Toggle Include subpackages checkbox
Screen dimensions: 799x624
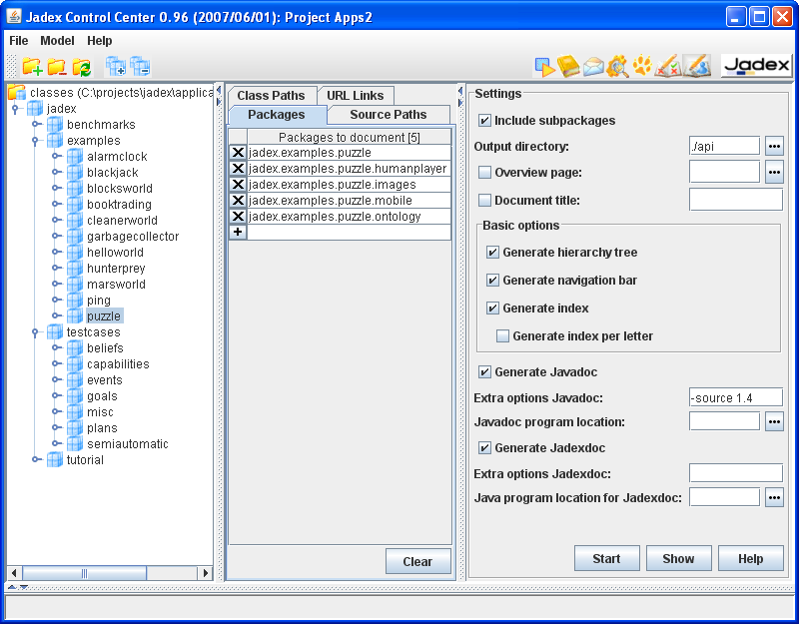pos(484,121)
